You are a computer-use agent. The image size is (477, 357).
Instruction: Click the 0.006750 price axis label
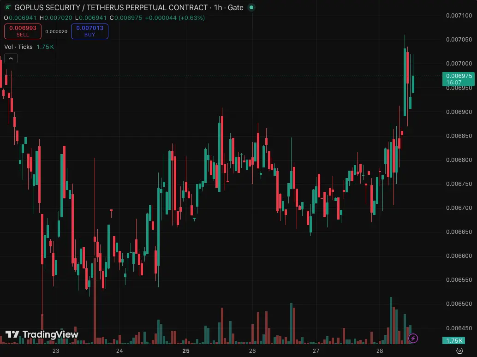point(459,184)
